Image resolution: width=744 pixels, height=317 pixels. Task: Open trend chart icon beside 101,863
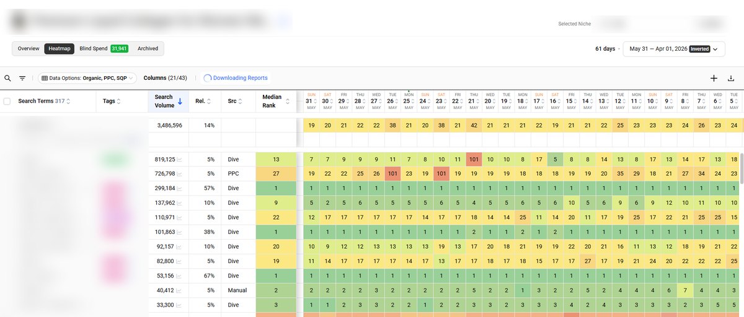(179, 232)
